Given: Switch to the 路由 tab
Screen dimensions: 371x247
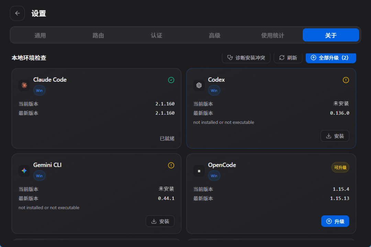Looking at the screenshot, I should [98, 35].
